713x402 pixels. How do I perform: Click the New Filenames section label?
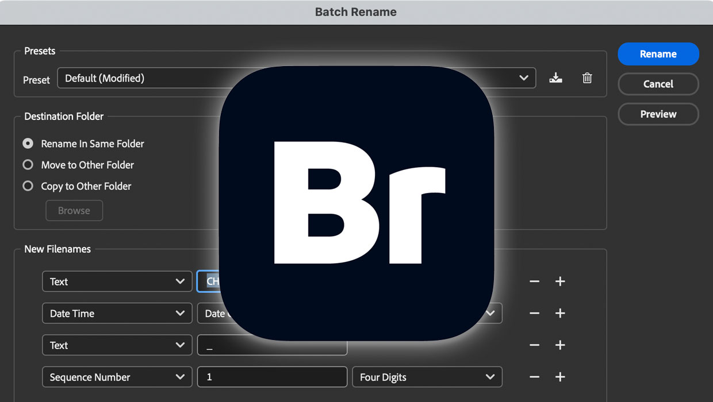pyautogui.click(x=57, y=249)
